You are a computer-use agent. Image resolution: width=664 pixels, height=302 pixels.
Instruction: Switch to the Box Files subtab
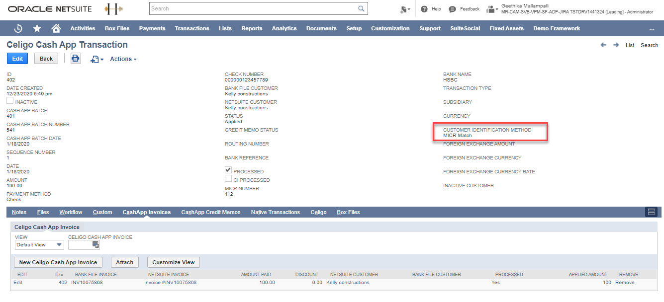click(348, 212)
